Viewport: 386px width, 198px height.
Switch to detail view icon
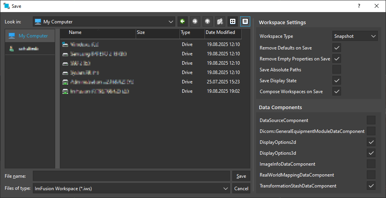point(245,21)
